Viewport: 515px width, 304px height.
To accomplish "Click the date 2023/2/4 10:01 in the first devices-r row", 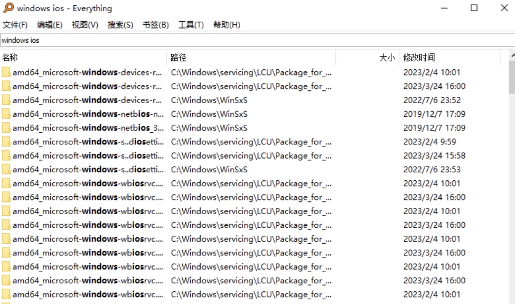I will pyautogui.click(x=432, y=72).
